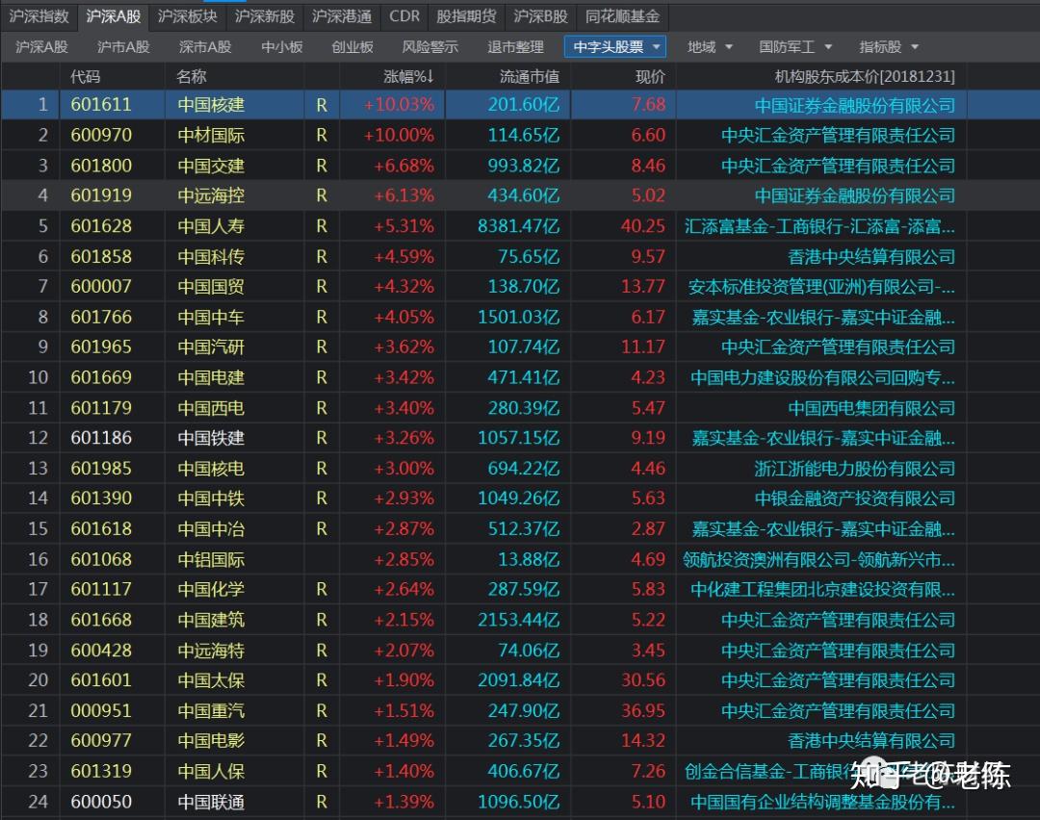Select the 中材国际 stock name
This screenshot has width=1040, height=820.
tap(211, 136)
